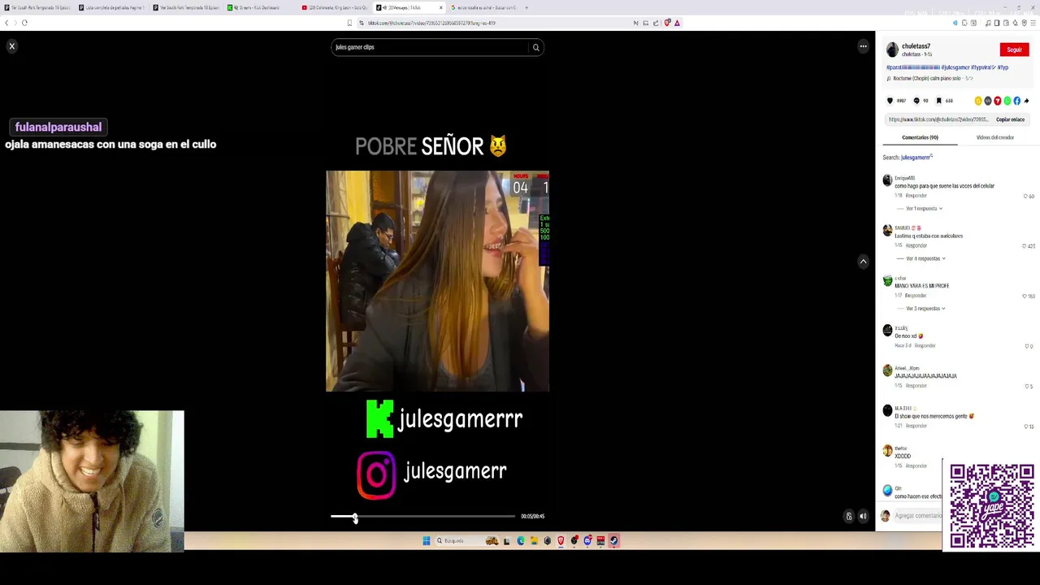
Task: Click the video player frame
Action: 437,281
